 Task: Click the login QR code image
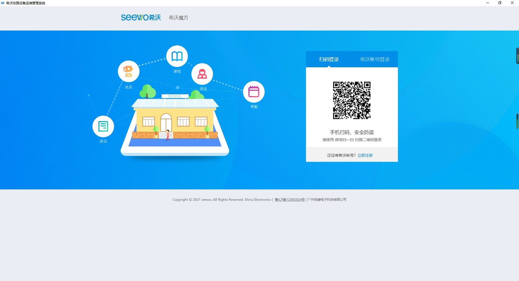pos(352,100)
